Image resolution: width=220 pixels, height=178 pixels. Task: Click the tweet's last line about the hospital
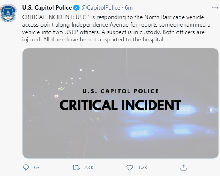[93, 39]
